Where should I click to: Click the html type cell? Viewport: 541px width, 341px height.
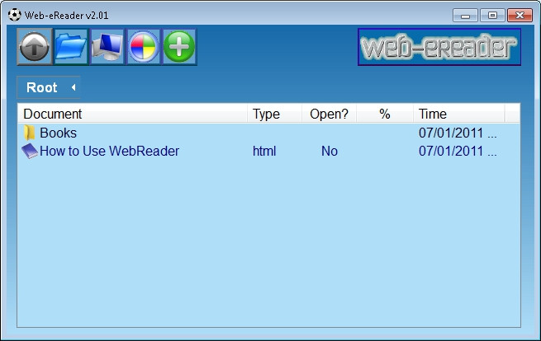click(x=264, y=151)
